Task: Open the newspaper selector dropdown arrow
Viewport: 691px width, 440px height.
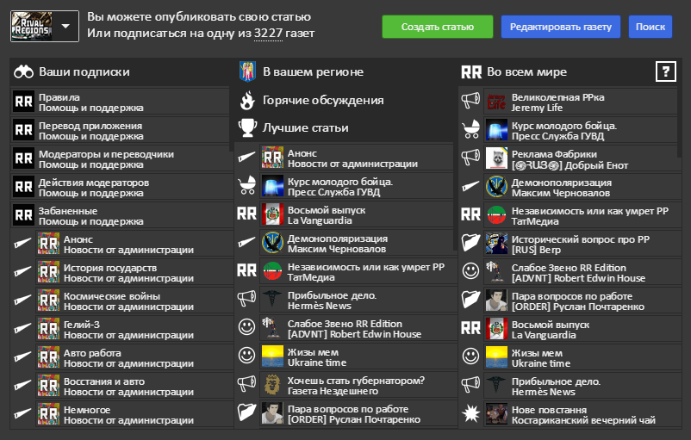Action: (x=66, y=26)
